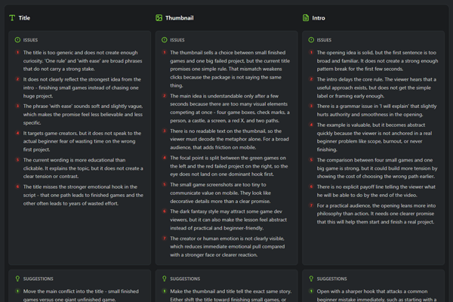Click the document icon beside Intro
This screenshot has height=302, width=453.
coord(306,18)
